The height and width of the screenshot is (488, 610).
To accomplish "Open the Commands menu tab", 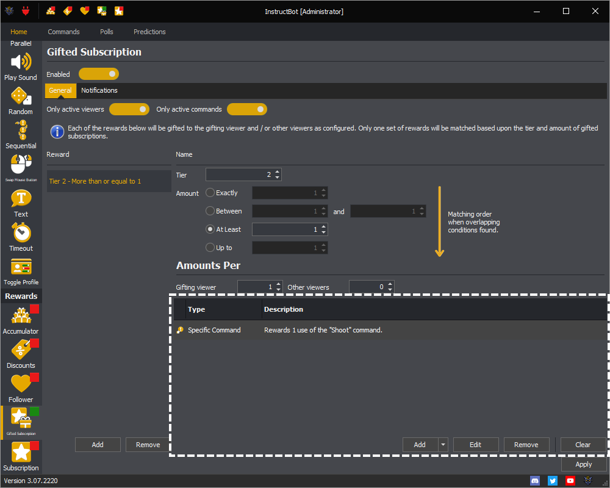I will [x=64, y=32].
